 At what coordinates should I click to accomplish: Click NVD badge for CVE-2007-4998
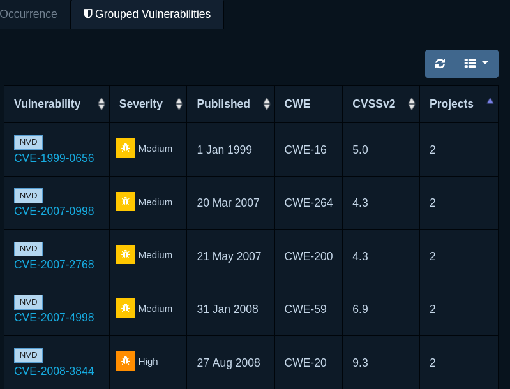click(x=28, y=302)
